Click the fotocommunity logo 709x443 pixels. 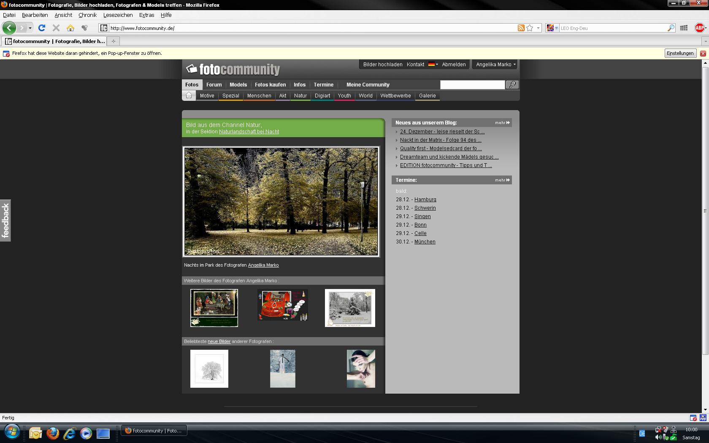pos(233,69)
